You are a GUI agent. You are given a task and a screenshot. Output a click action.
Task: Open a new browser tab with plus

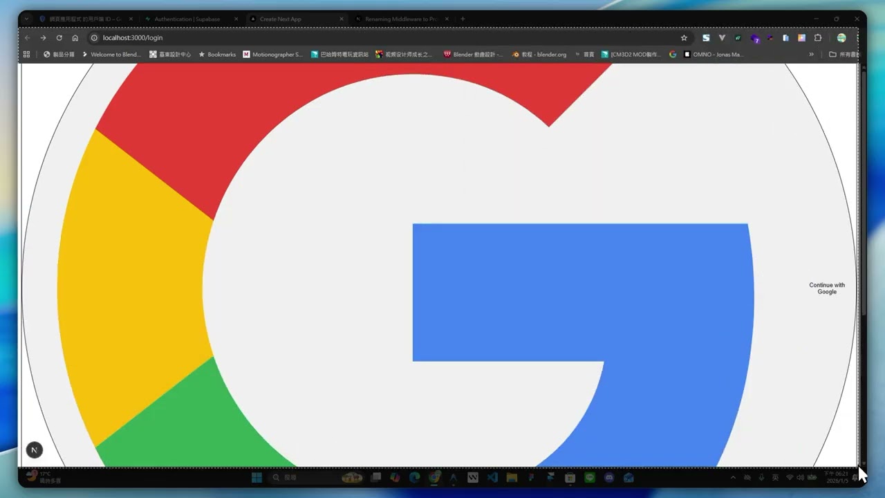463,19
